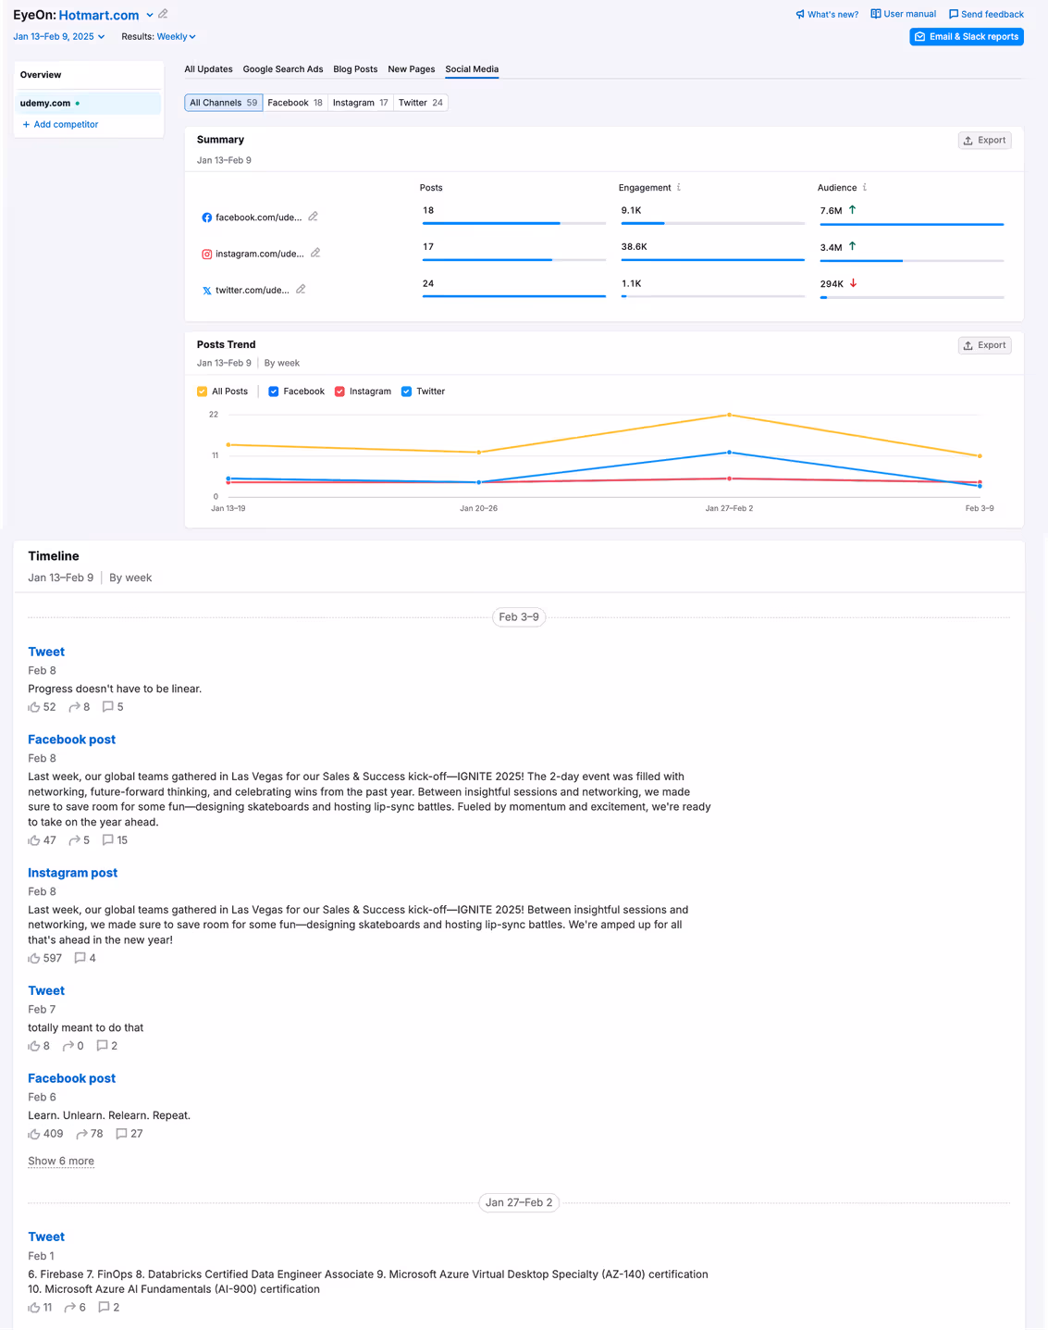This screenshot has height=1330, width=1048.
Task: Switch to the New Pages tab
Action: [x=412, y=69]
